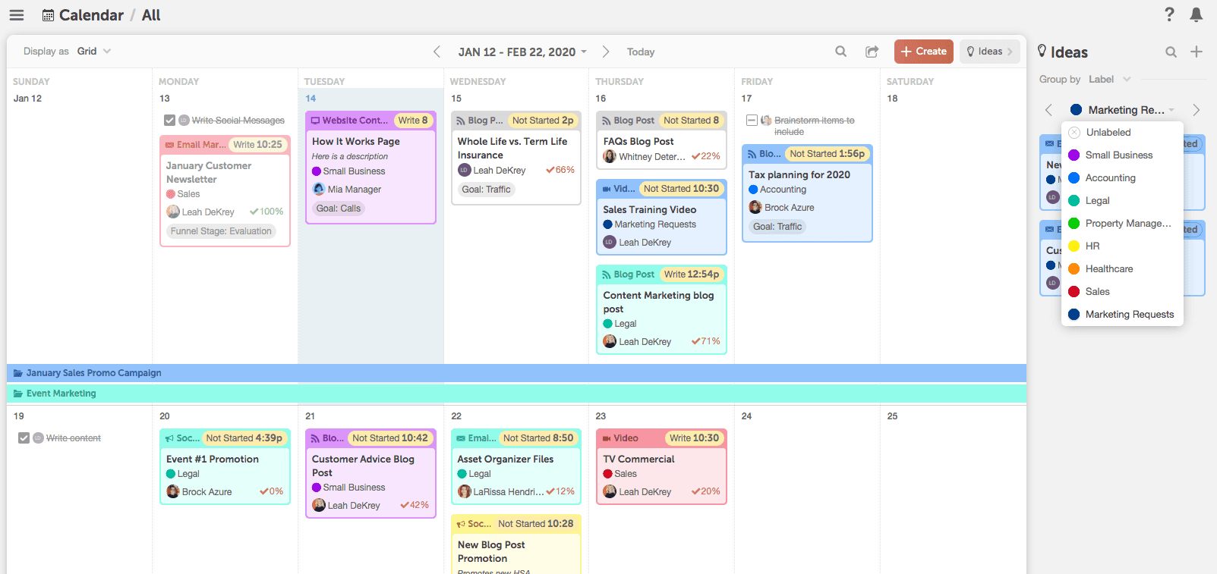The width and height of the screenshot is (1217, 574).
Task: Toggle the Brainstorm items to include checkbox
Action: (752, 120)
